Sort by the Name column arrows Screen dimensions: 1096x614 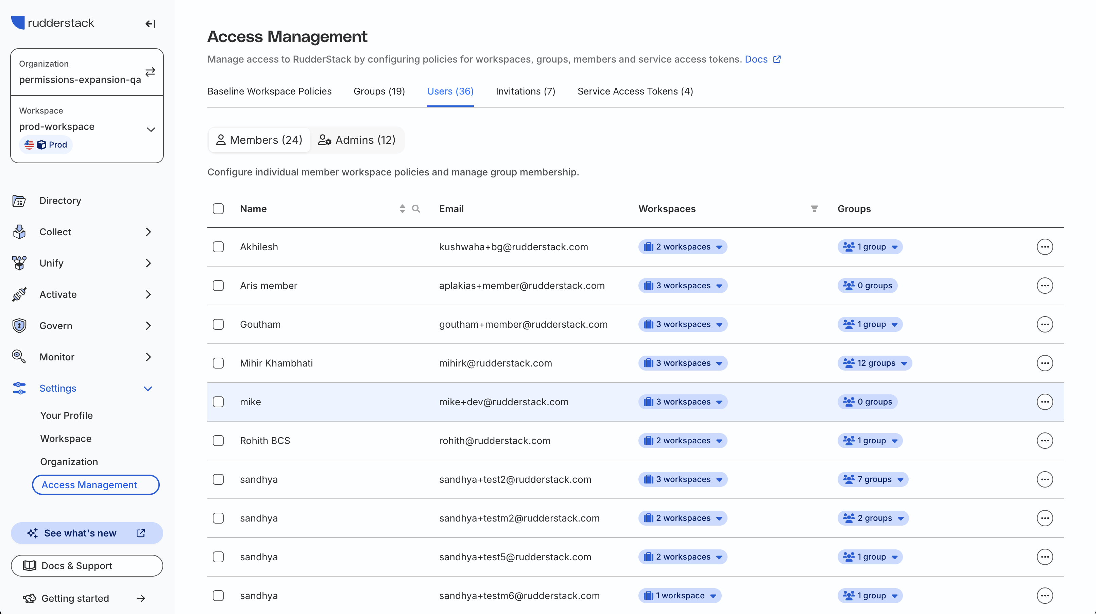tap(402, 208)
